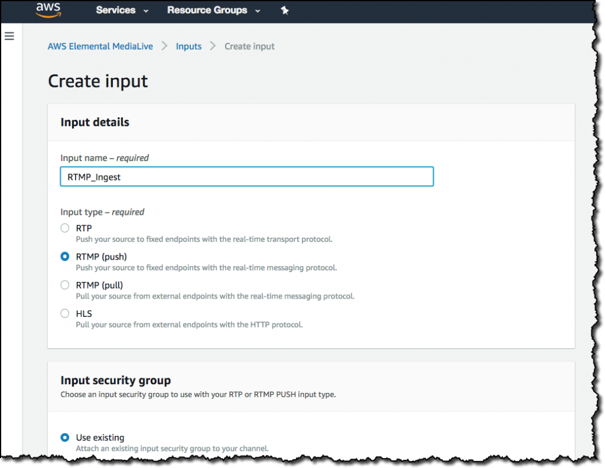605x468 pixels.
Task: Navigate to AWS Elemental MediaLive breadcrumb
Action: (100, 46)
